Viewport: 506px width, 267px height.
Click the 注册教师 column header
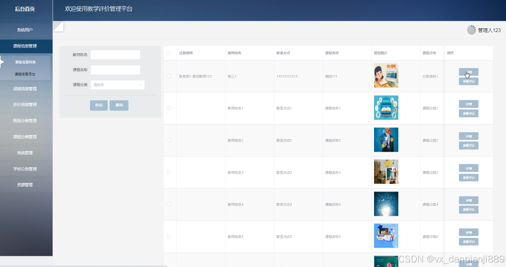[x=186, y=53]
